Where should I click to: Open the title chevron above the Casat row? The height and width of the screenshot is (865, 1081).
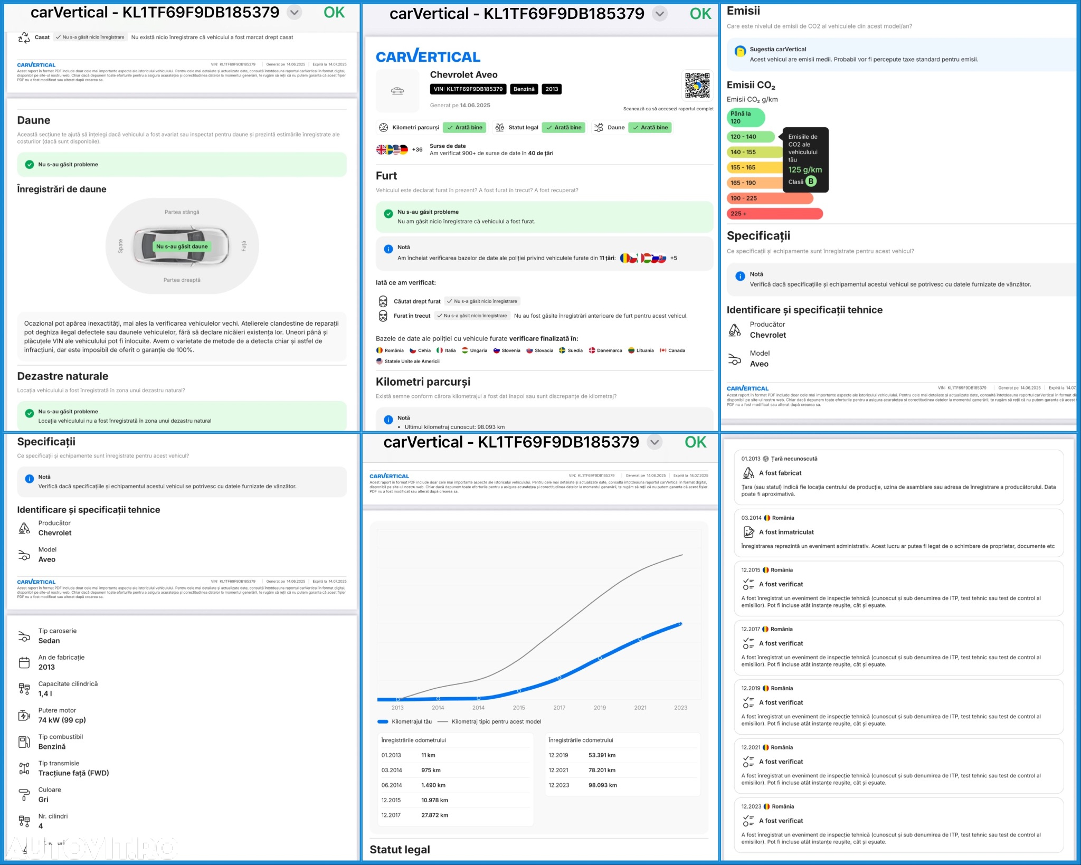click(295, 13)
